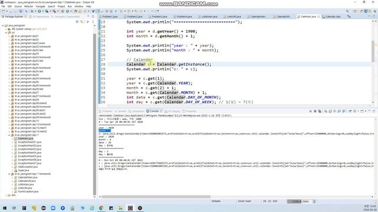The image size is (378, 212).
Task: Click the Bandicam record icon on taskbar
Action: pos(140,208)
